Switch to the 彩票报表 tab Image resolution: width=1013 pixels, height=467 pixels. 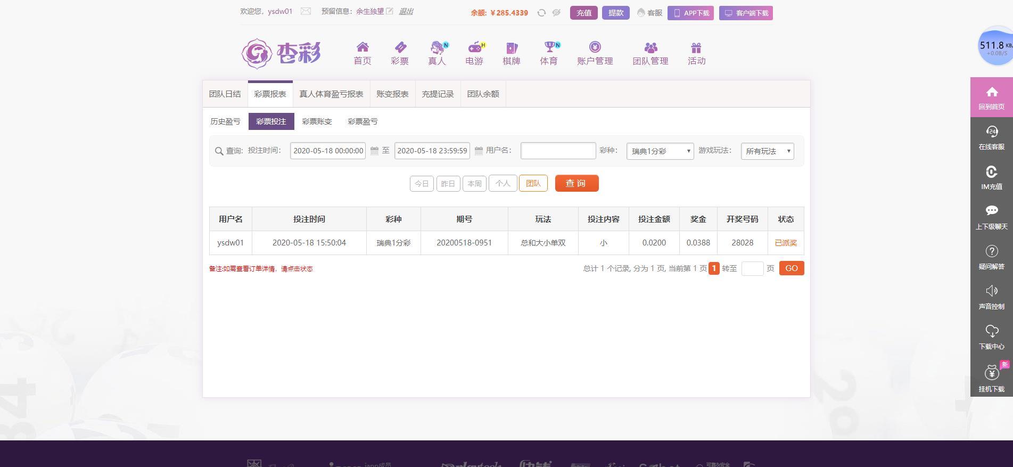point(270,94)
